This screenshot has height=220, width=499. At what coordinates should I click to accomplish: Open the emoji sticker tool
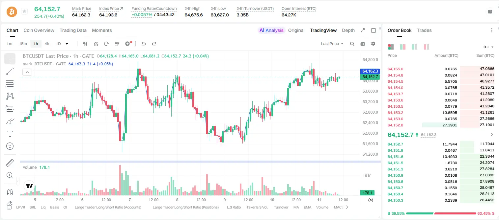(10, 146)
